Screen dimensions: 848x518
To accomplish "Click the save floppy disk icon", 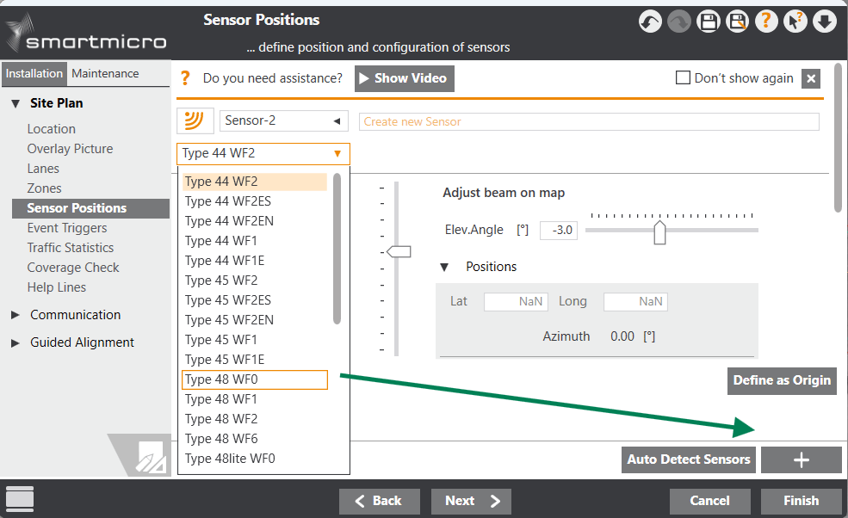I will (709, 22).
